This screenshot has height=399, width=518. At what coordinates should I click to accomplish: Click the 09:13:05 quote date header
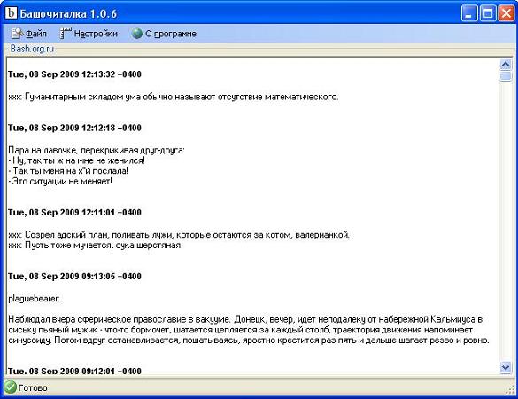(x=74, y=276)
